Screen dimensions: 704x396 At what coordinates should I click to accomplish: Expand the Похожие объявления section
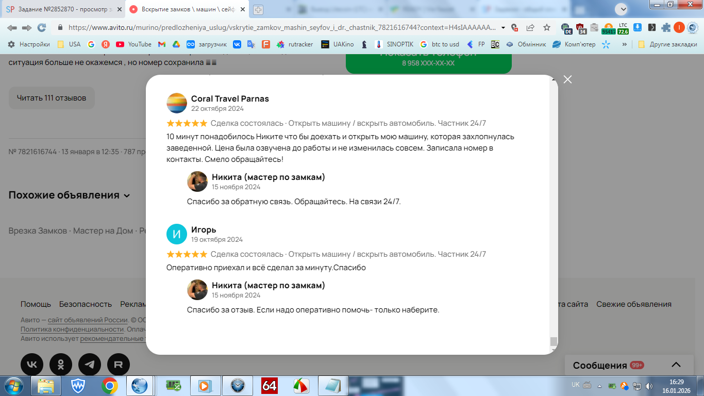click(70, 195)
